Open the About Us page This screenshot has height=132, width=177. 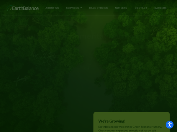(52, 8)
